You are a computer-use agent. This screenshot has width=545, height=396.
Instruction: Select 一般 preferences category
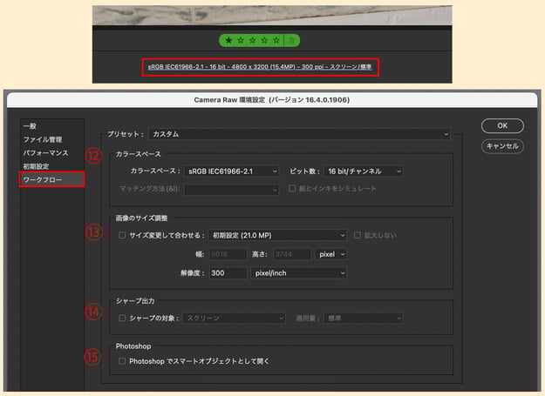coord(30,126)
